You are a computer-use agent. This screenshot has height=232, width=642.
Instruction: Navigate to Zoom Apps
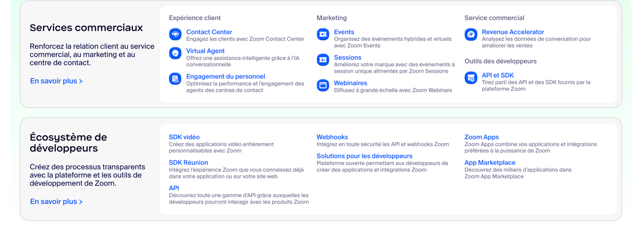(481, 137)
